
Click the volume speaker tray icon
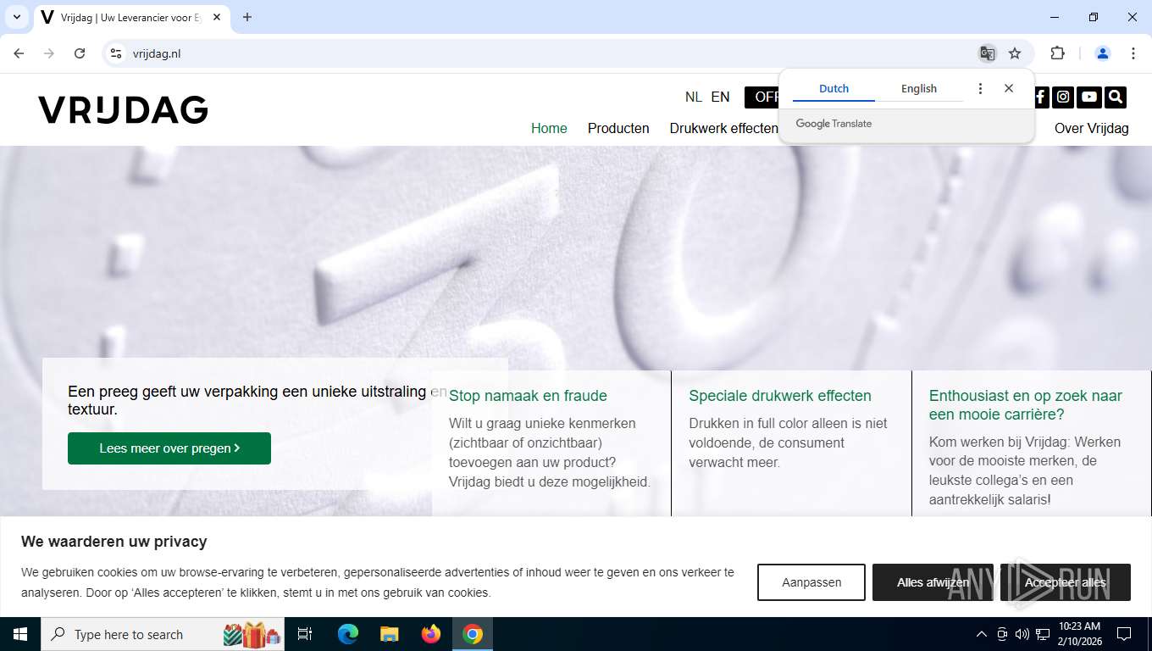coord(1022,634)
